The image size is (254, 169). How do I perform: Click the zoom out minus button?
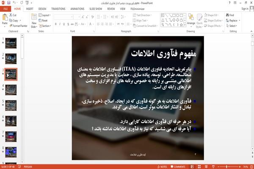click(x=218, y=167)
